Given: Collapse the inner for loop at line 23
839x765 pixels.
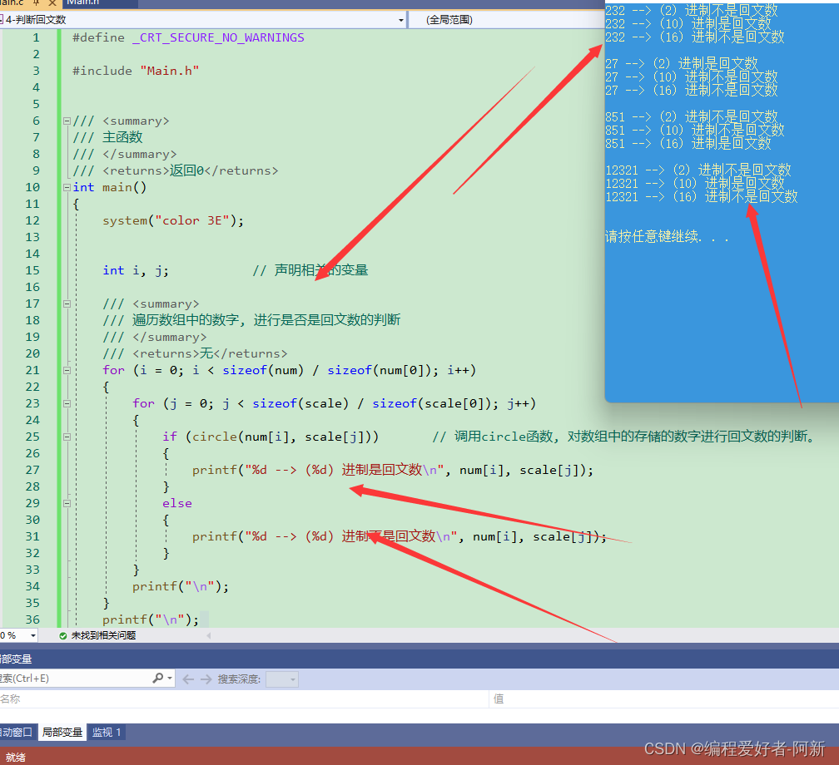Looking at the screenshot, I should tap(67, 403).
